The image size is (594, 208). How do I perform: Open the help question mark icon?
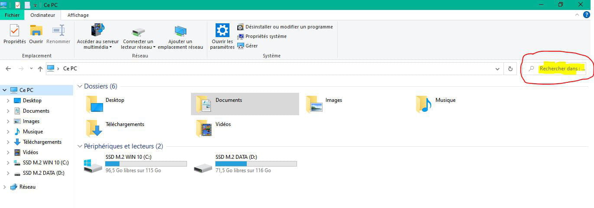pos(587,15)
